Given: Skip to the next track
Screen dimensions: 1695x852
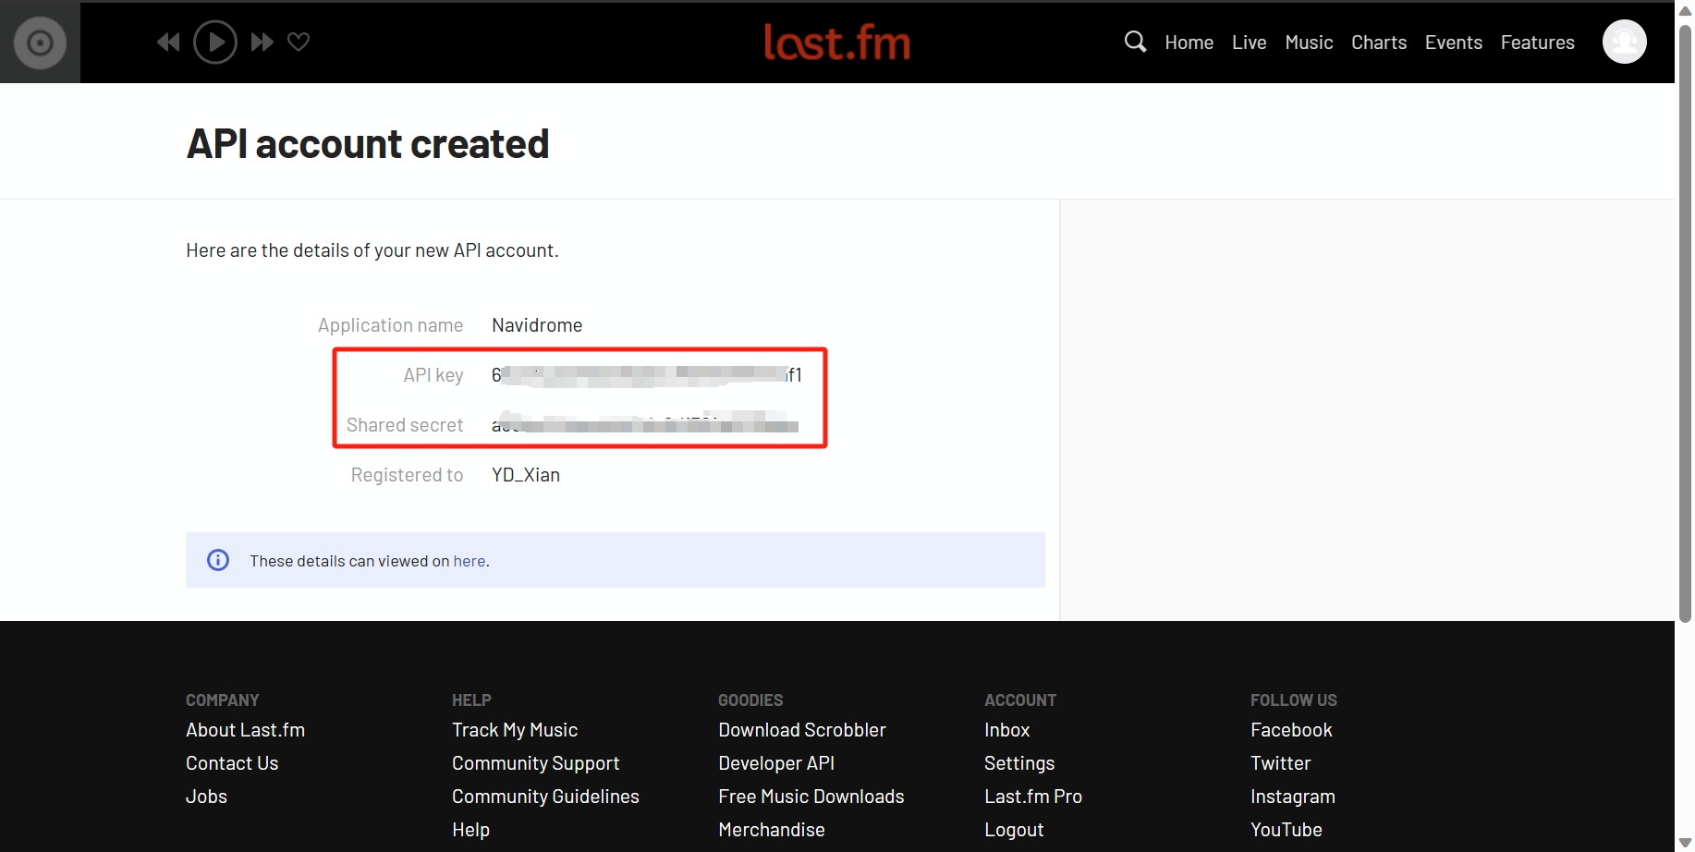Looking at the screenshot, I should 262,42.
